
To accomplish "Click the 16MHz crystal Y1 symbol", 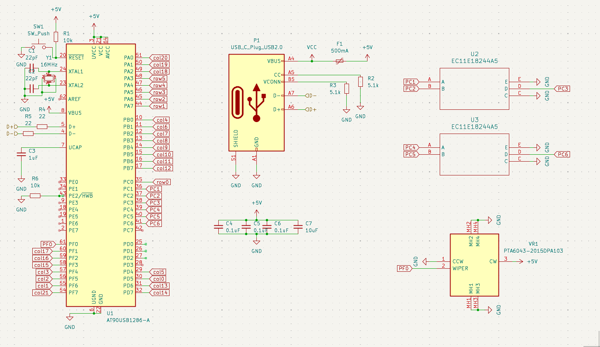I will 48,79.
